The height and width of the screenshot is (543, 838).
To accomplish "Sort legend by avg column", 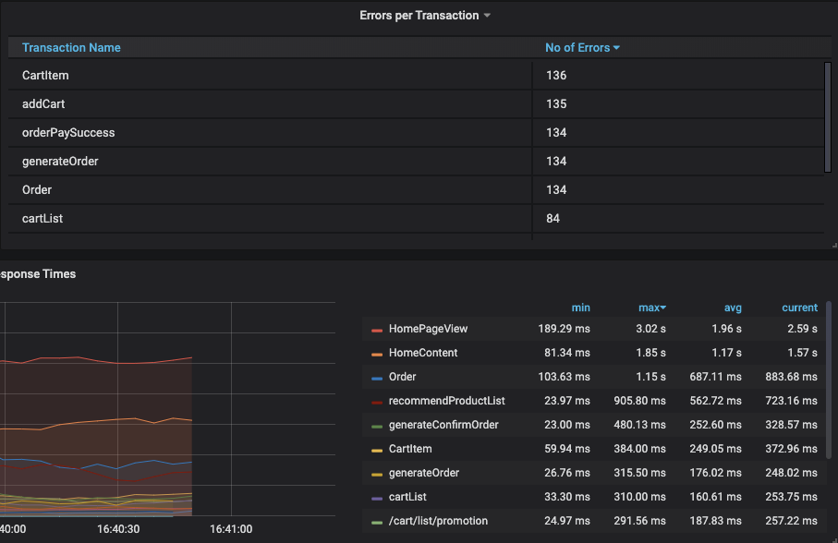I will point(733,308).
